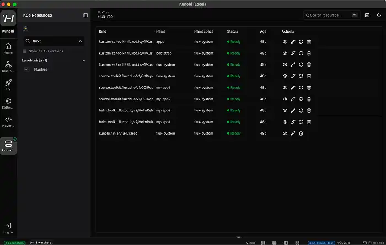Reconcile the my-app1 OCIRepository row
This screenshot has height=245, width=386.
[x=301, y=88]
